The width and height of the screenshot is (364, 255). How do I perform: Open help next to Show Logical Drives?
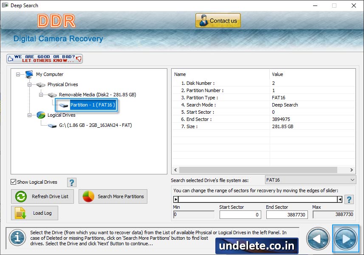pos(72,182)
